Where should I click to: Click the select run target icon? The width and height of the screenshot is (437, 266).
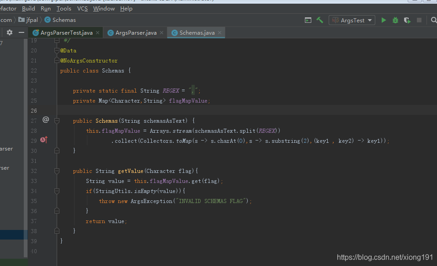(308, 20)
